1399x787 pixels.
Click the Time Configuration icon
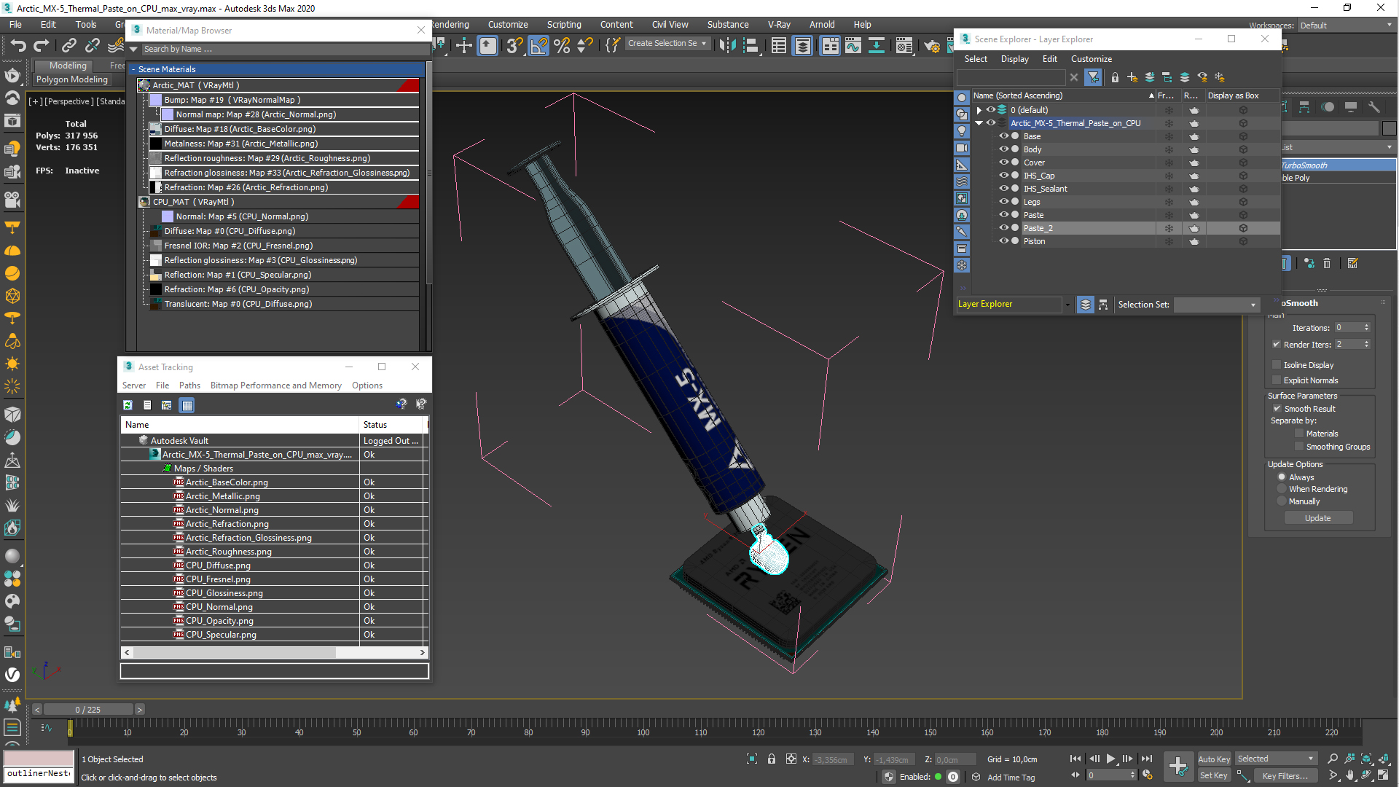pyautogui.click(x=1148, y=775)
